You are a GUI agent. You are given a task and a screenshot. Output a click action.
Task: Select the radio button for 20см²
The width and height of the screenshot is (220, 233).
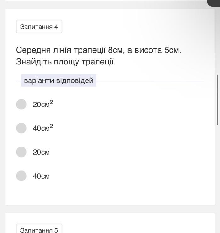21,104
